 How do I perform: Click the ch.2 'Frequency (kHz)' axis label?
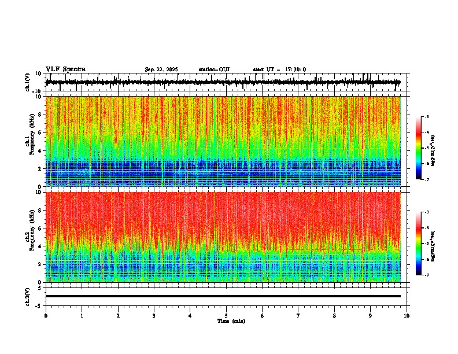click(x=31, y=230)
